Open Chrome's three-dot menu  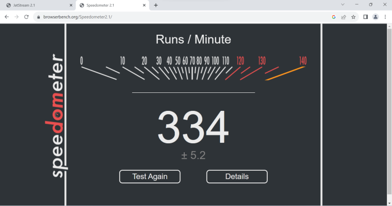coord(385,17)
